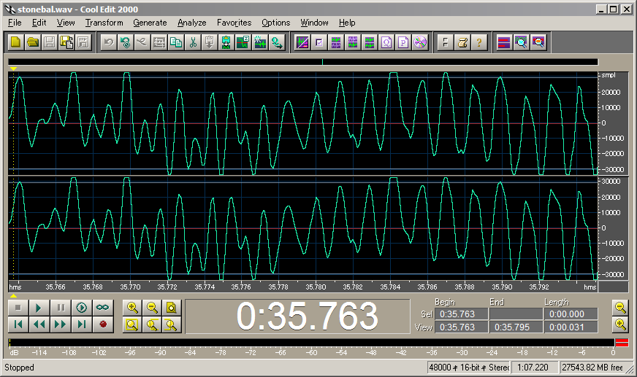Expand the Analyze menu
This screenshot has width=637, height=377.
191,23
